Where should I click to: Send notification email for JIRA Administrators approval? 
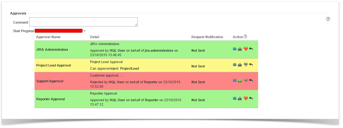pyautogui.click(x=235, y=49)
